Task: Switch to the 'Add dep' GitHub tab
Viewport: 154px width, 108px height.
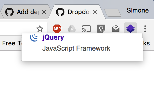Action: [26, 12]
